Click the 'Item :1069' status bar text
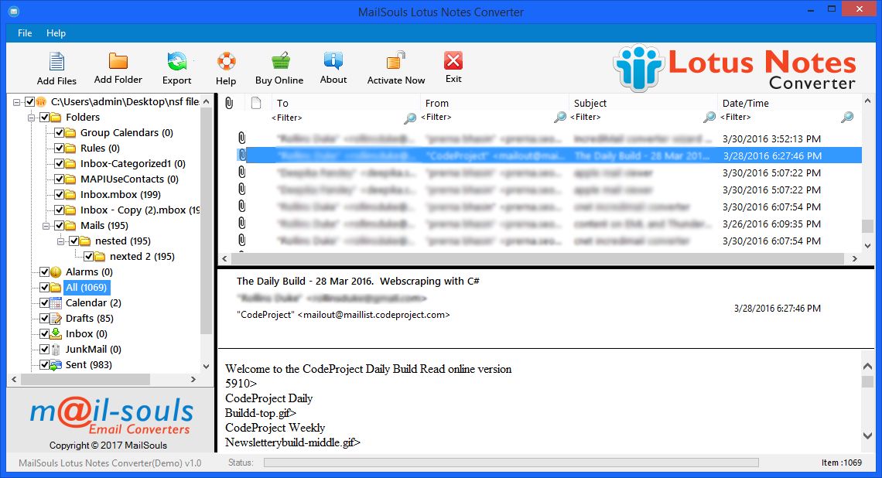The width and height of the screenshot is (882, 478). [x=842, y=463]
